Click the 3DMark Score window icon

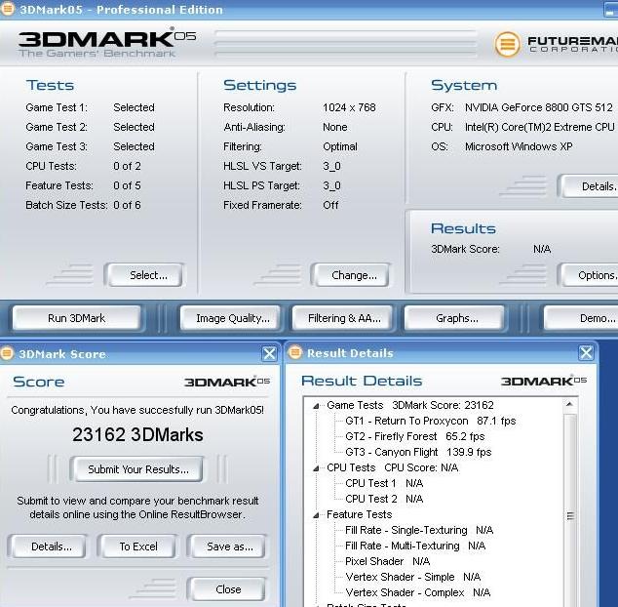[x=7, y=353]
